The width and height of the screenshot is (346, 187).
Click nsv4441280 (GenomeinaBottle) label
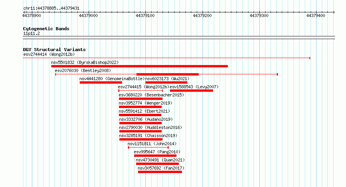112,79
